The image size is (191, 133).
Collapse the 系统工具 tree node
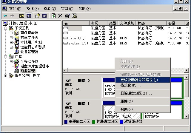tap(6, 28)
